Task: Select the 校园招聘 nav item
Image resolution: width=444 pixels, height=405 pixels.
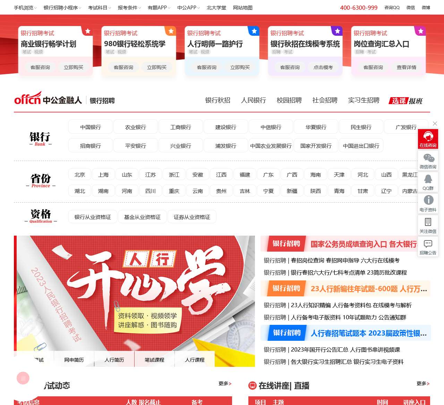Action: (289, 100)
